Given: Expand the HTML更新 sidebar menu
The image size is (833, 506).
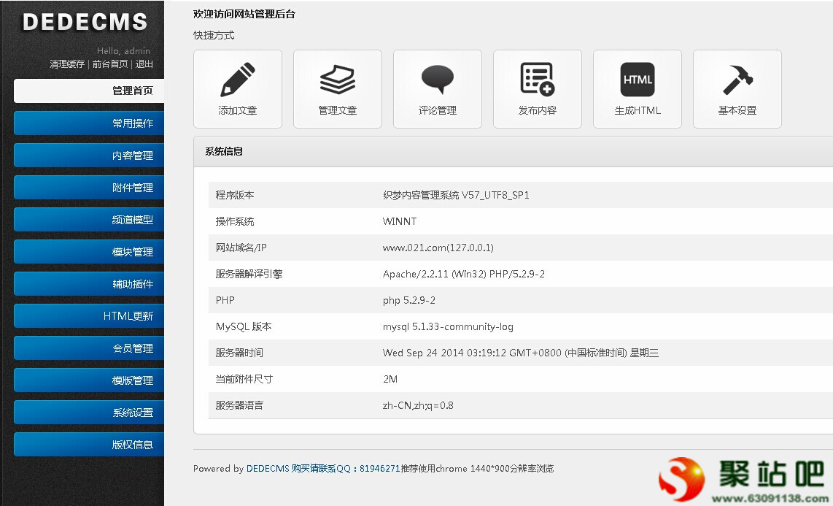Looking at the screenshot, I should [89, 316].
